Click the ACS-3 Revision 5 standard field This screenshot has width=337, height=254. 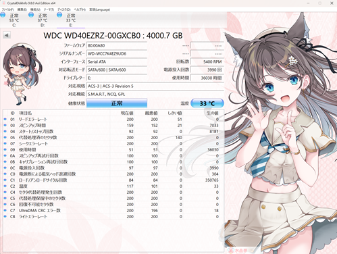pyautogui.click(x=155, y=86)
